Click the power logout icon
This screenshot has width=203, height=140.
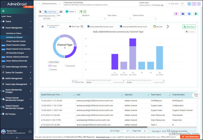(30, 132)
